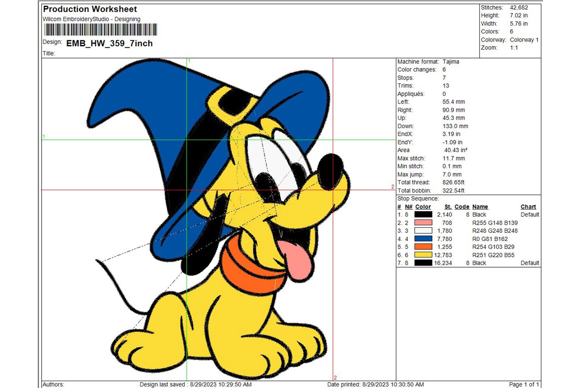Viewport: 583px width, 388px height.
Task: Click the "Page 1 of 1" indicator
Action: pyautogui.click(x=524, y=385)
